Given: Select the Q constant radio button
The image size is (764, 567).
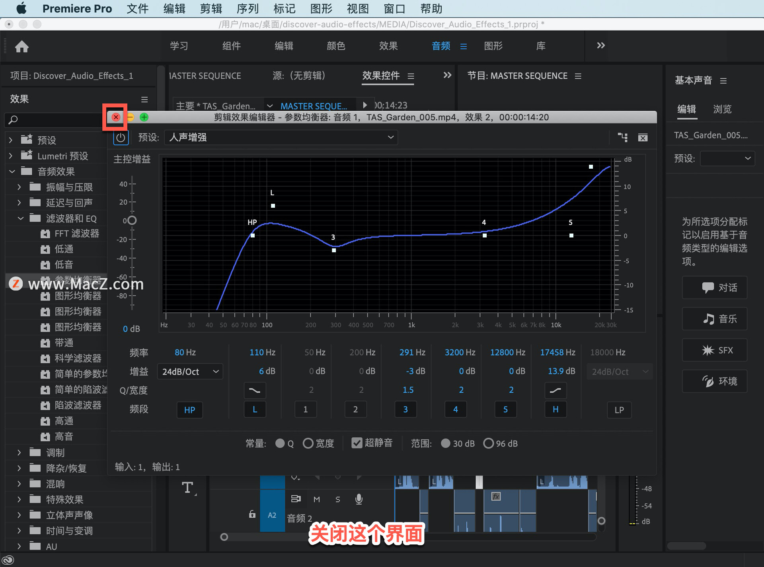Looking at the screenshot, I should [280, 443].
